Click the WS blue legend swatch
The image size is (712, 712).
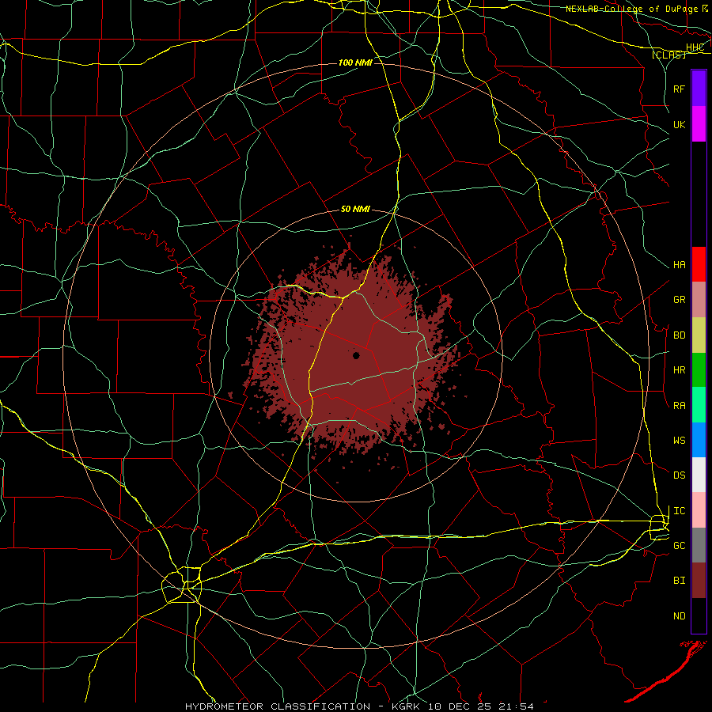pos(699,440)
